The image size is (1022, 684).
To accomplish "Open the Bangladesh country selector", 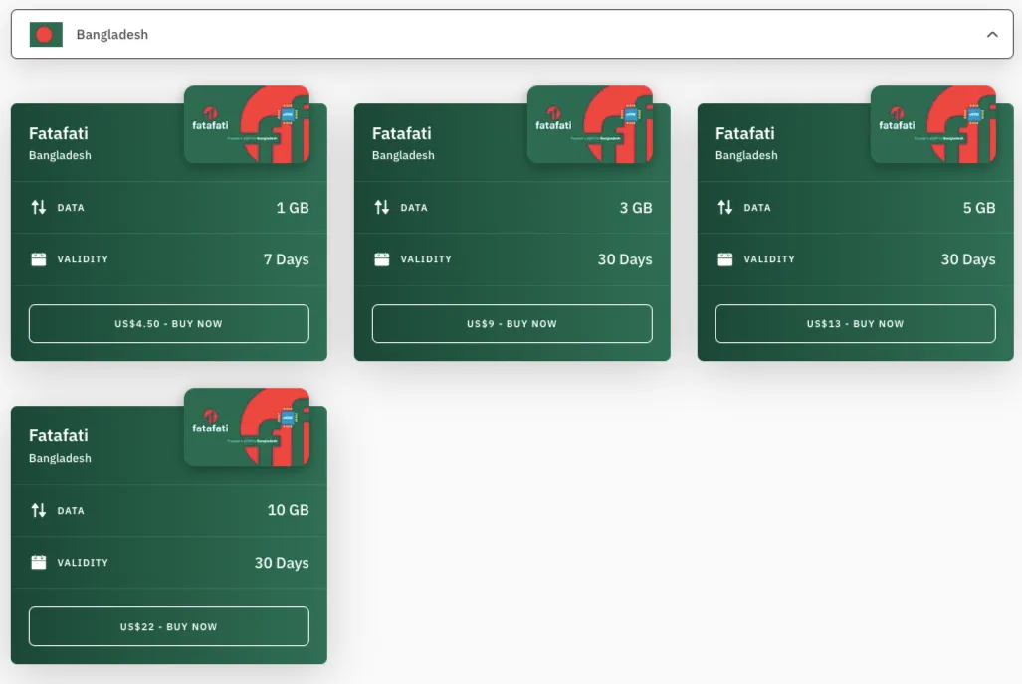I will coord(511,34).
